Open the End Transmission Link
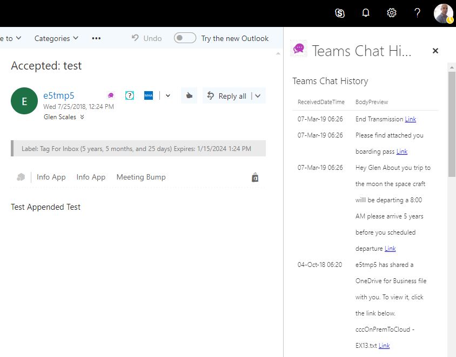The height and width of the screenshot is (357, 456). point(410,119)
